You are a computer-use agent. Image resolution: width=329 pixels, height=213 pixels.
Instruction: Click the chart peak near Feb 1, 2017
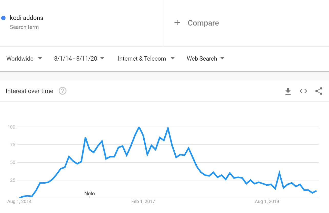coord(139,127)
